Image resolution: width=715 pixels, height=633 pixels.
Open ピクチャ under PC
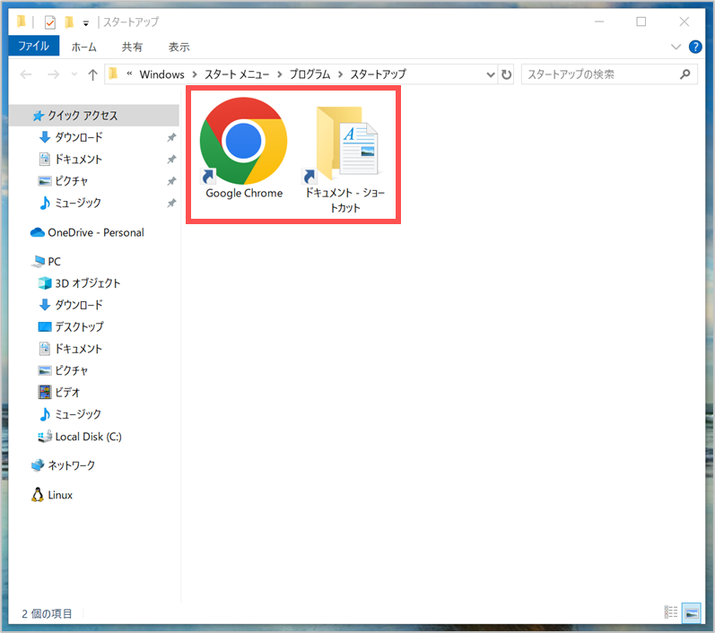click(71, 370)
